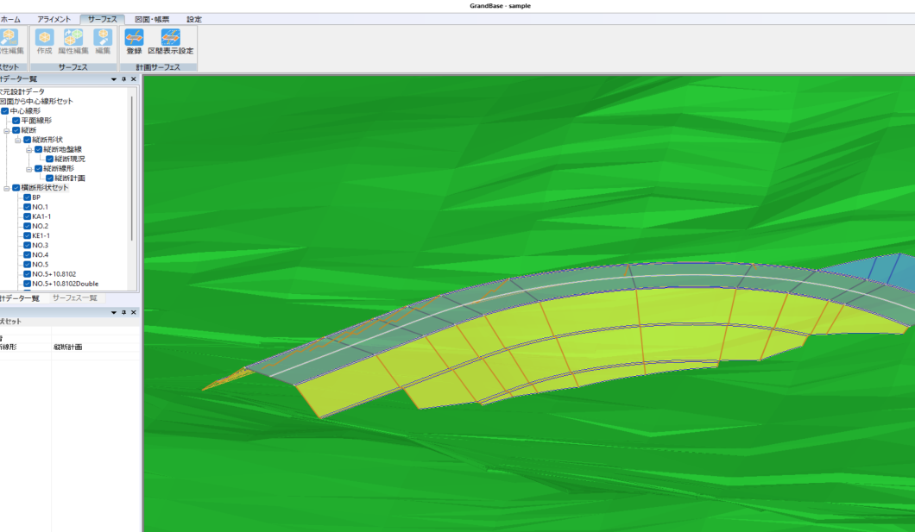Image resolution: width=915 pixels, height=532 pixels.
Task: Close the lower properties panel
Action: [134, 311]
